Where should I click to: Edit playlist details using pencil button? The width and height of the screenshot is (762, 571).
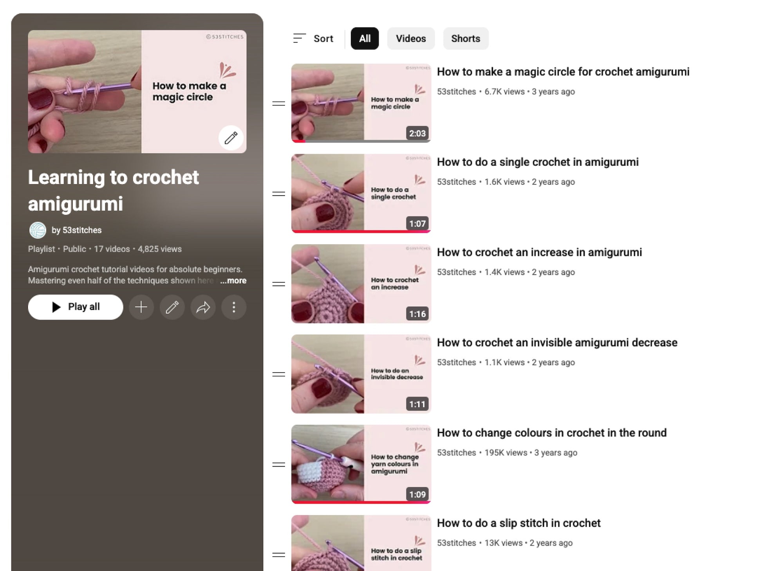172,307
